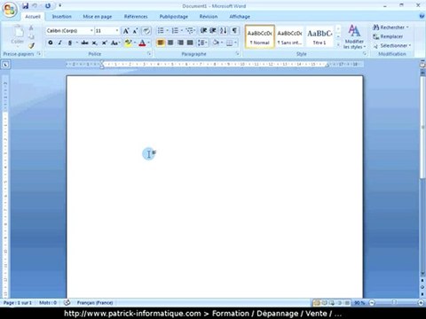The height and width of the screenshot is (319, 426).
Task: Open the borders dropdown
Action: click(235, 43)
